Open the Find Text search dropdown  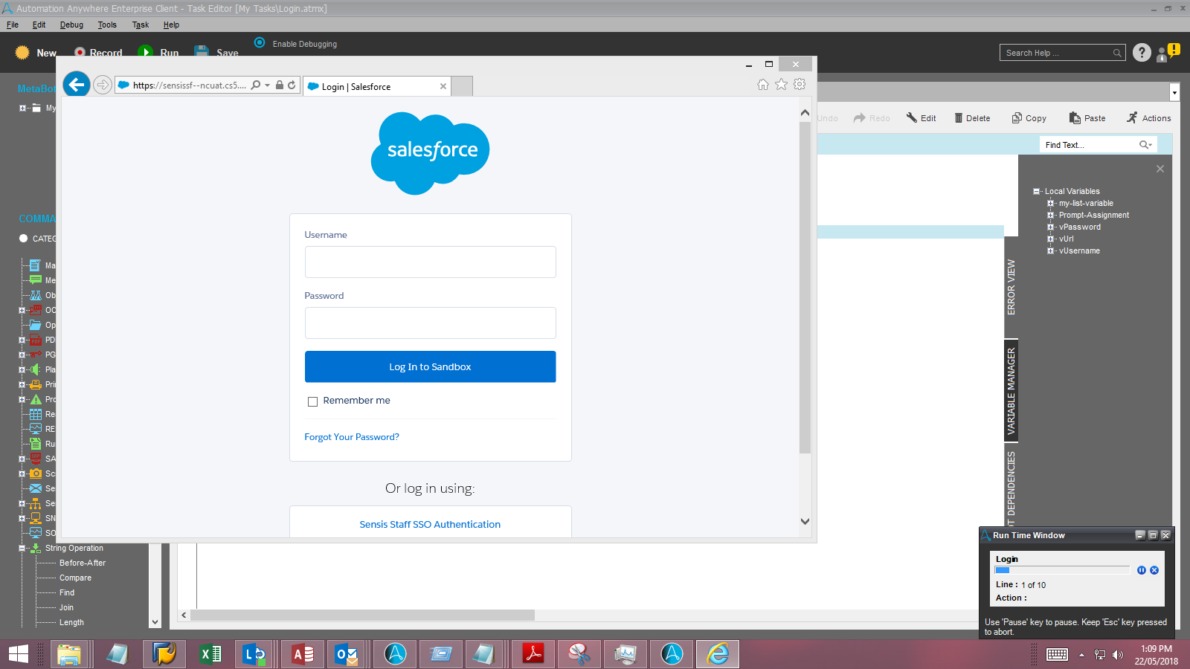[1146, 145]
